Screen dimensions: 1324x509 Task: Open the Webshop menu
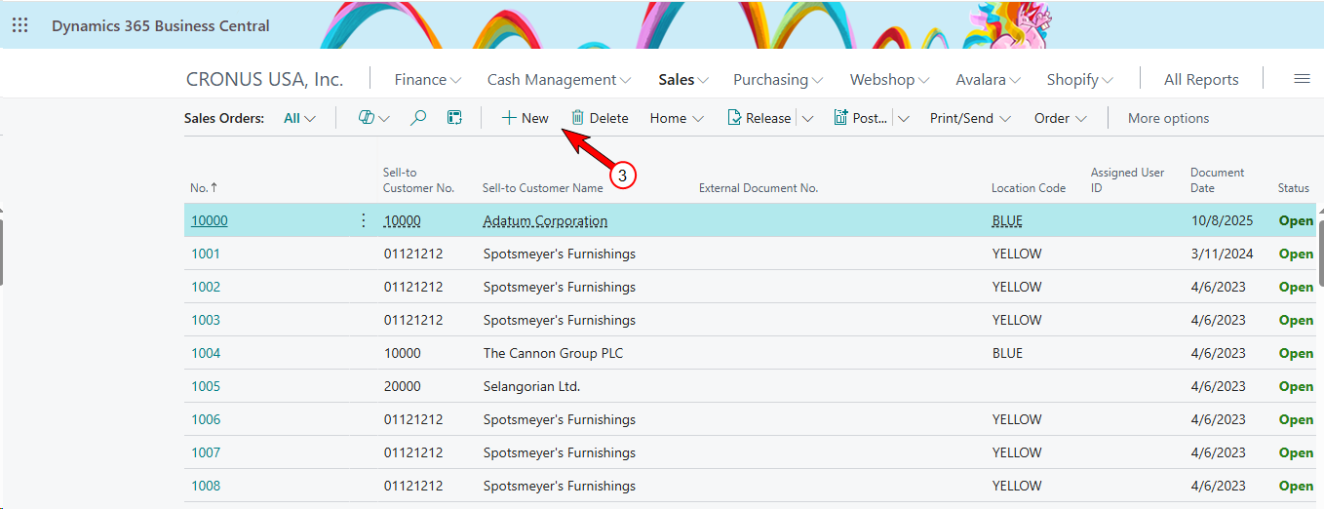(x=889, y=80)
